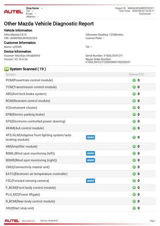Select the IC(Instrument cluster) row
Viewport: 160px width, 226px height.
coord(80,108)
